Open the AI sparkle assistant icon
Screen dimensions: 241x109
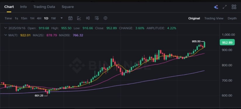216,7
